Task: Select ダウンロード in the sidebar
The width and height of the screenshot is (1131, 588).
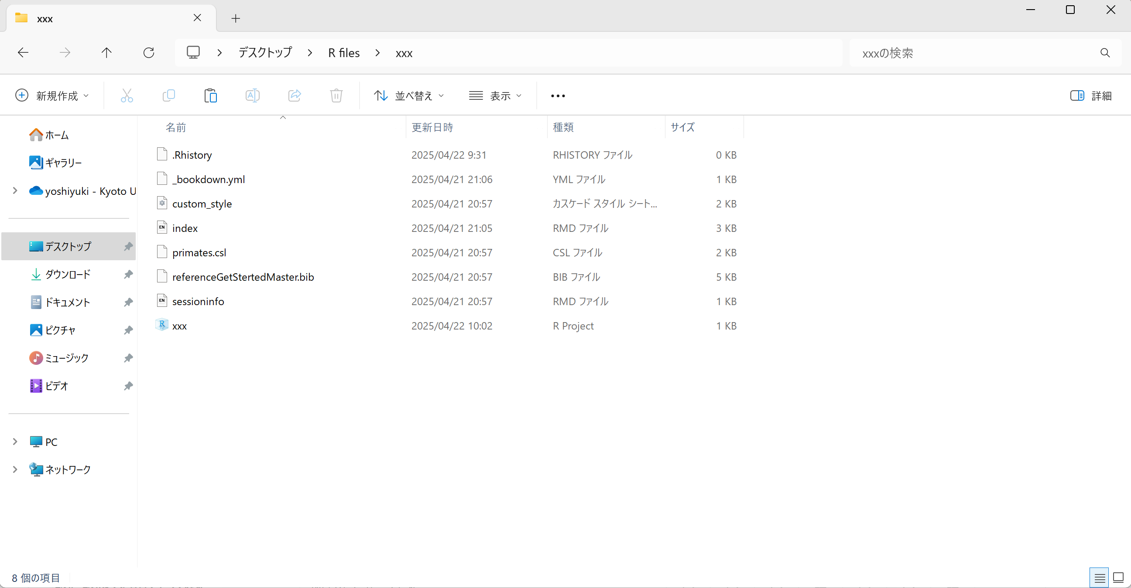Action: [68, 275]
